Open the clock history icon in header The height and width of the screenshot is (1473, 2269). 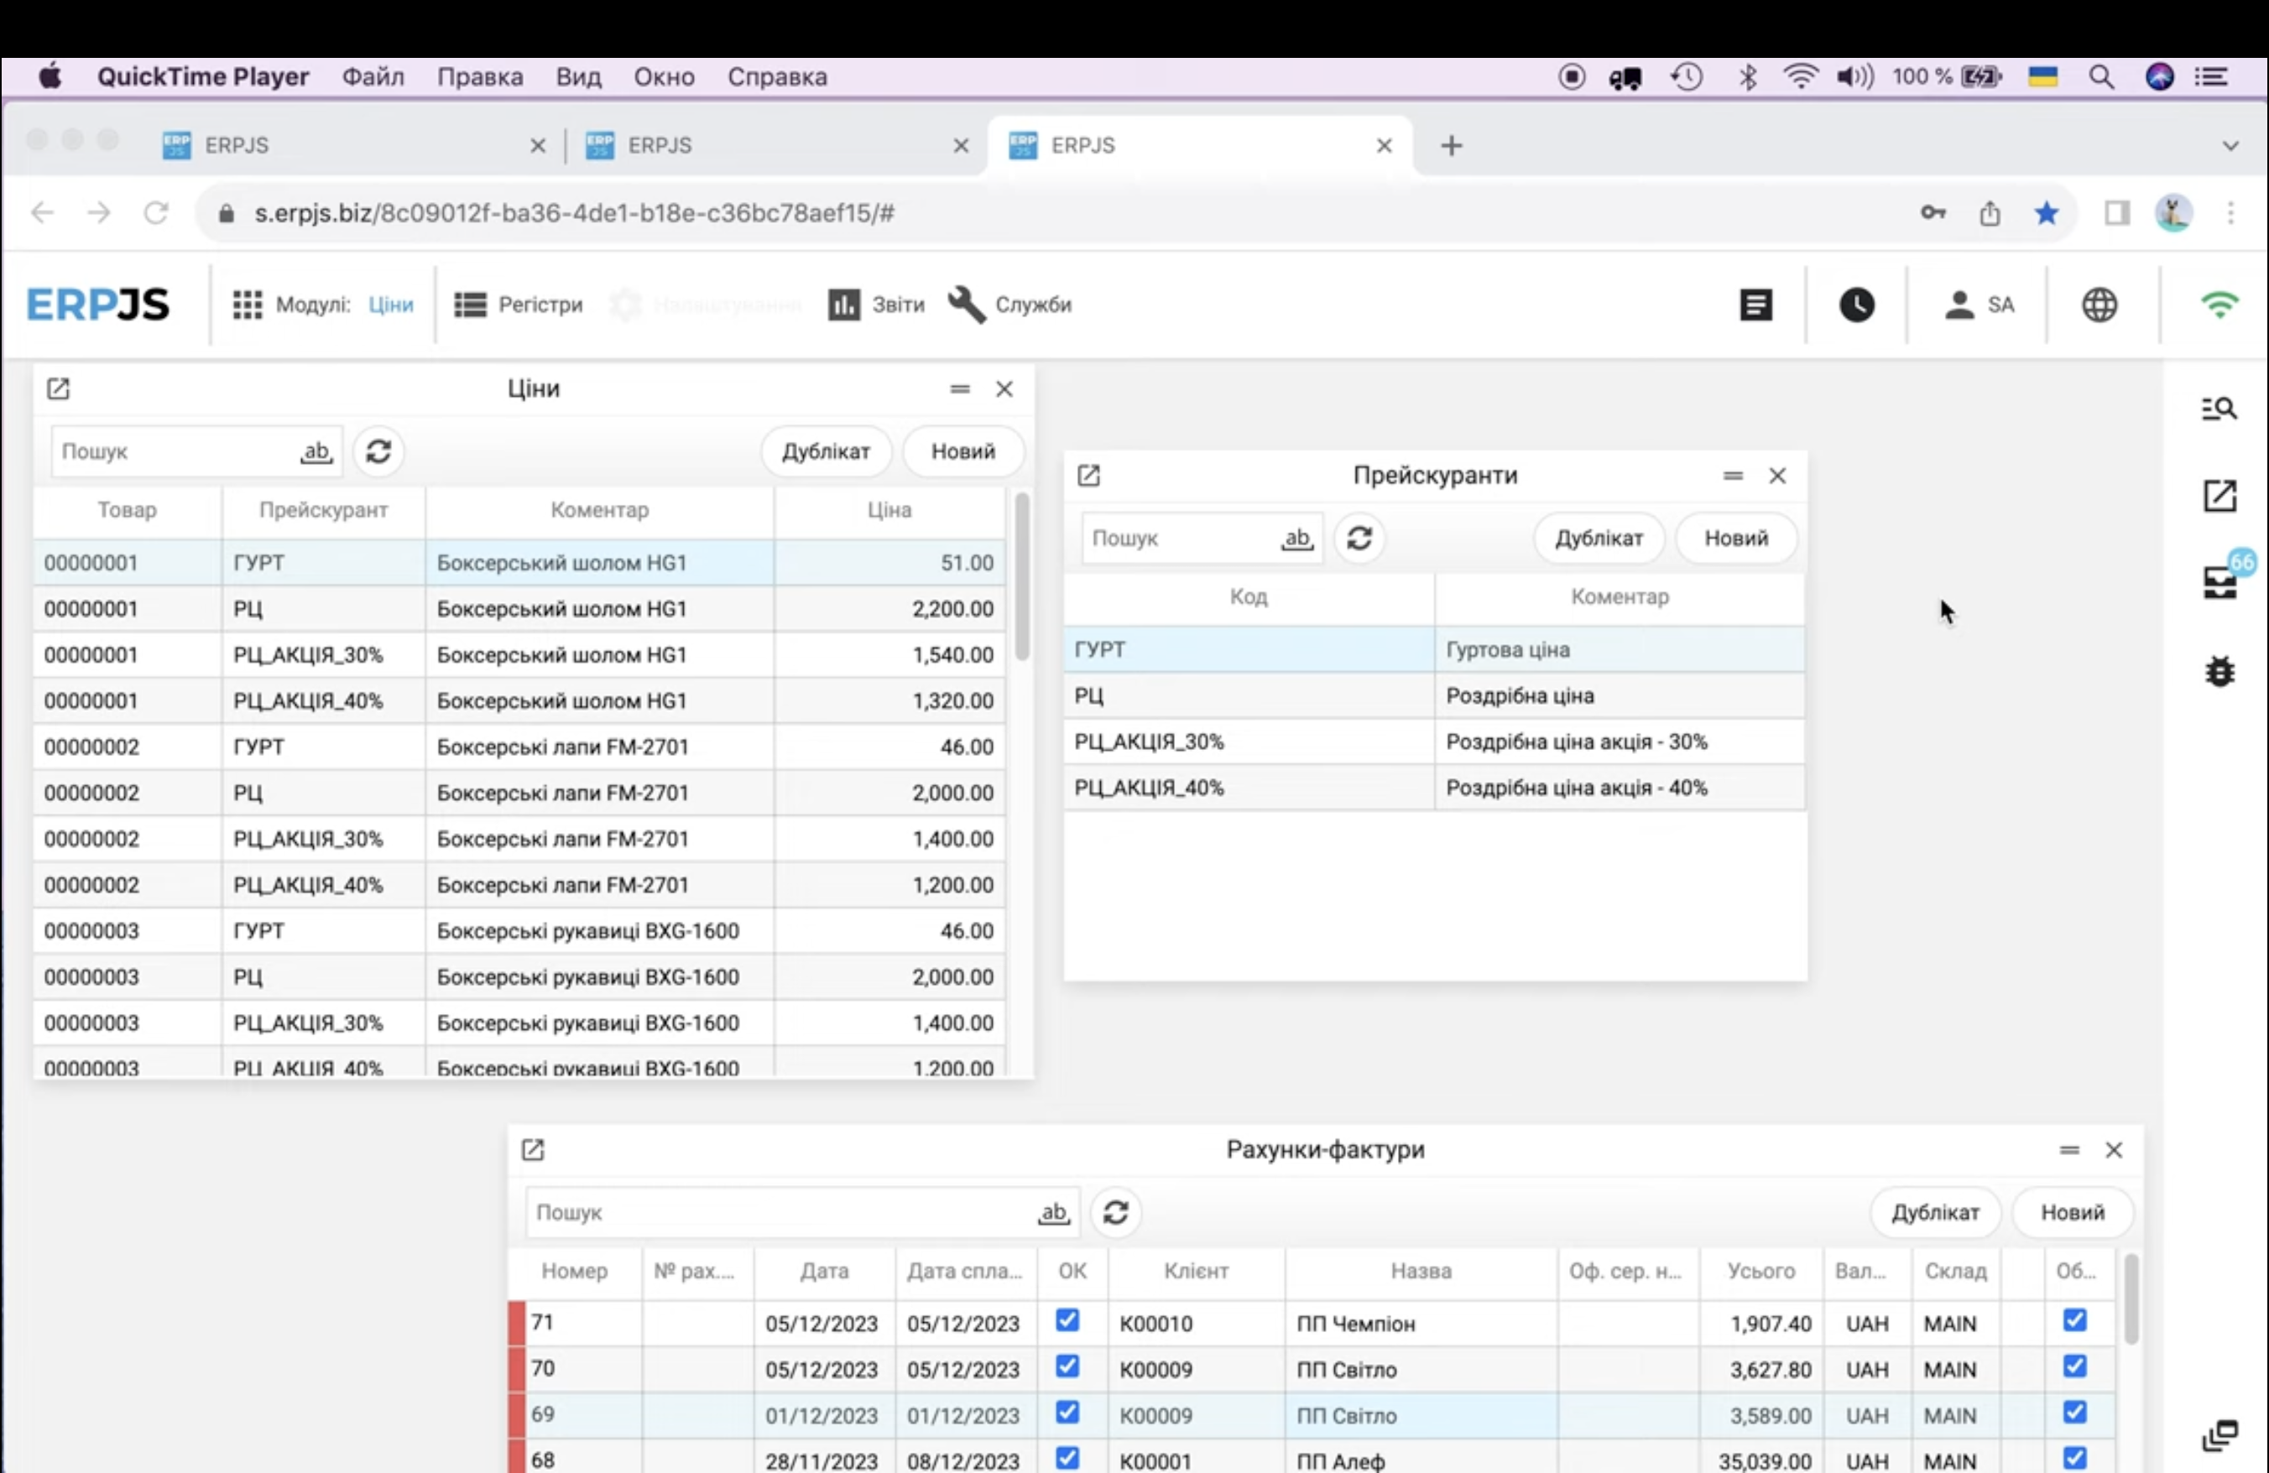pos(1856,304)
